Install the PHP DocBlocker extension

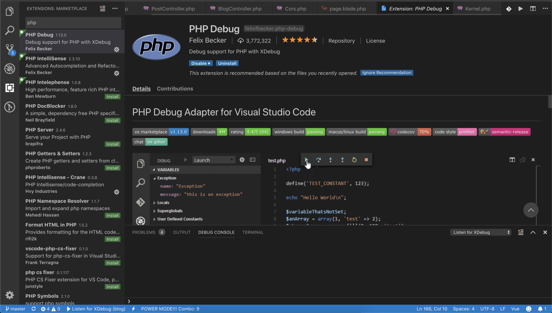[112, 121]
